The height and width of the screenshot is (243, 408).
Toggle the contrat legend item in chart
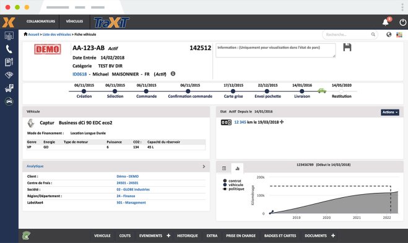[232, 181]
